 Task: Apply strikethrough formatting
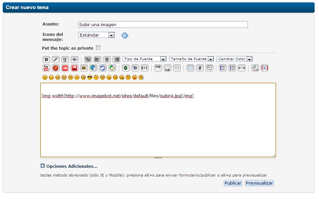74,59
